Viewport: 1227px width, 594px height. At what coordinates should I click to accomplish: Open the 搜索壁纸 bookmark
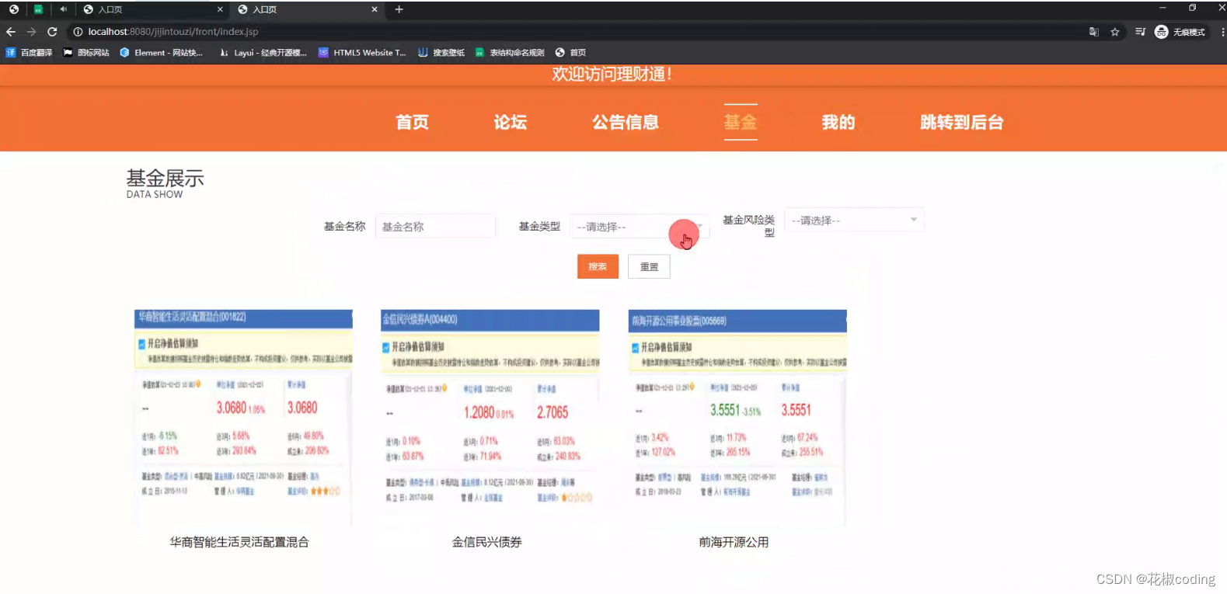click(x=441, y=53)
